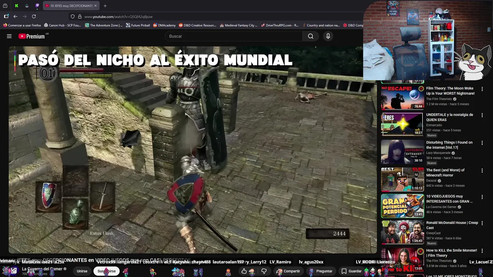Open options for 'UNDERTALE y la nostalgia'
Screen dimensions: 493x277
pos(482,115)
